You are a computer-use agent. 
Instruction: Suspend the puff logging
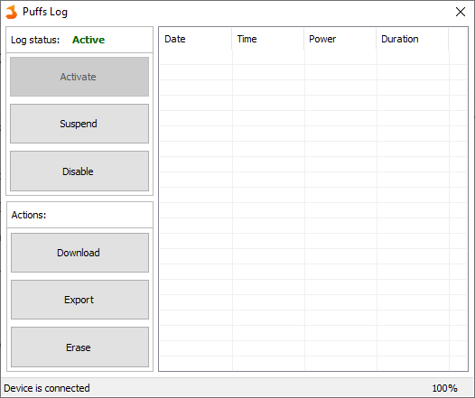[x=79, y=124]
